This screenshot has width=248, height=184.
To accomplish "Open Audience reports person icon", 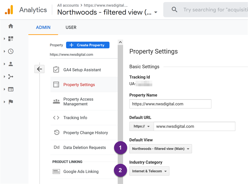I will 11,64.
